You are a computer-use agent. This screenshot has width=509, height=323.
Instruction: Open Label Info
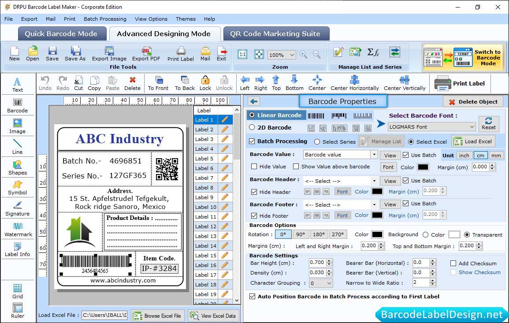pos(18,249)
